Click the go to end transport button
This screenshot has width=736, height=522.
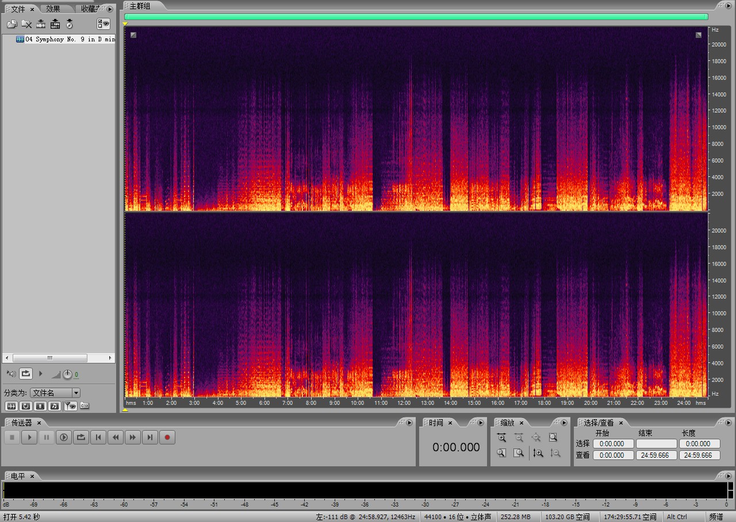(150, 438)
